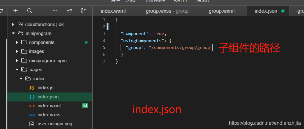Open the search magnifier in explorer toolbar
304x129 pixels.
click(x=30, y=11)
